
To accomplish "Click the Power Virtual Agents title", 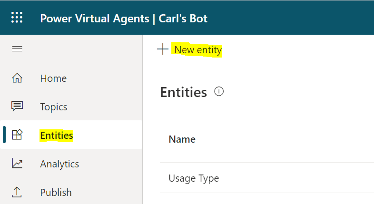I will coord(95,19).
